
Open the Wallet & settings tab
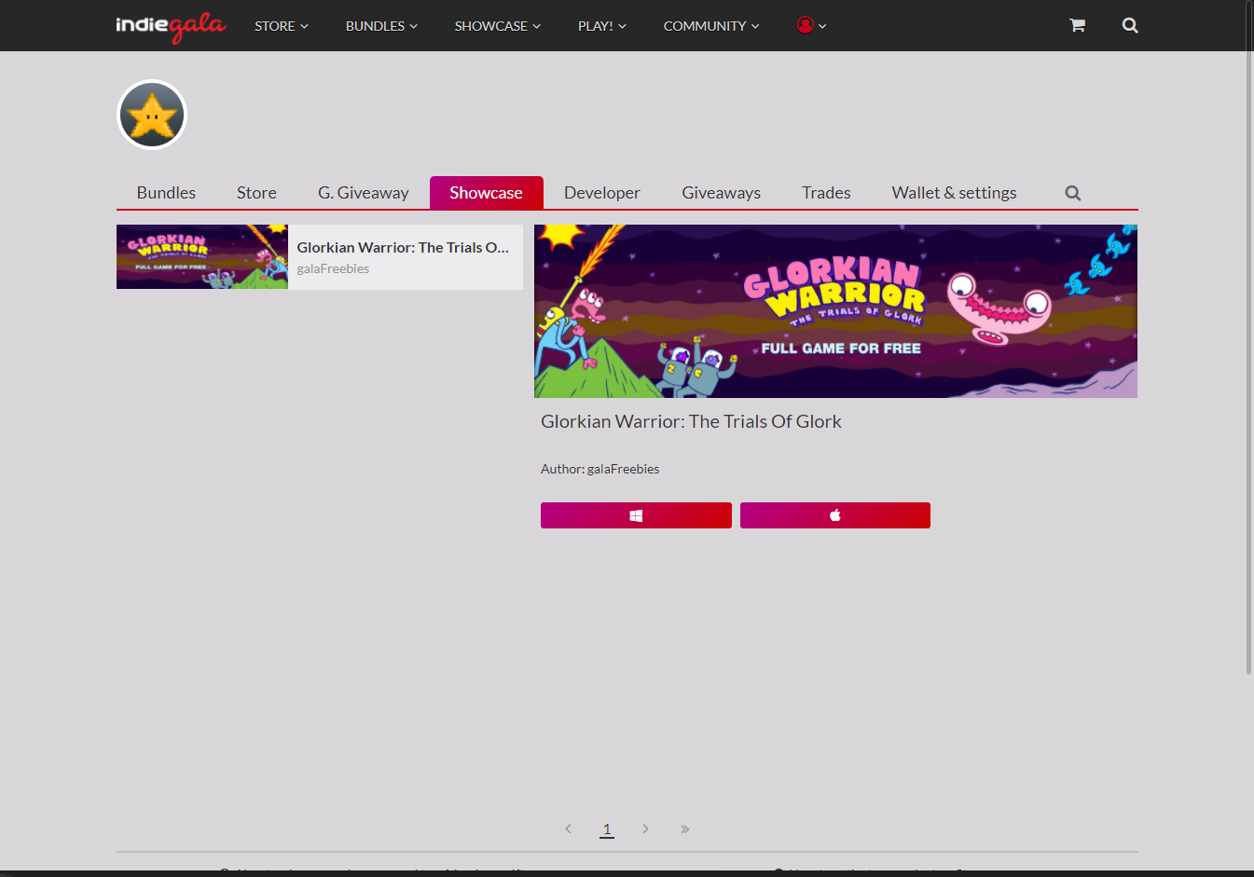pyautogui.click(x=954, y=193)
